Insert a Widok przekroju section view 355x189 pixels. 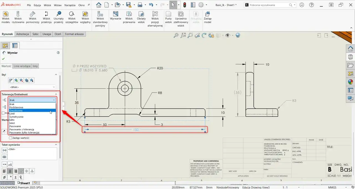click(x=46, y=17)
